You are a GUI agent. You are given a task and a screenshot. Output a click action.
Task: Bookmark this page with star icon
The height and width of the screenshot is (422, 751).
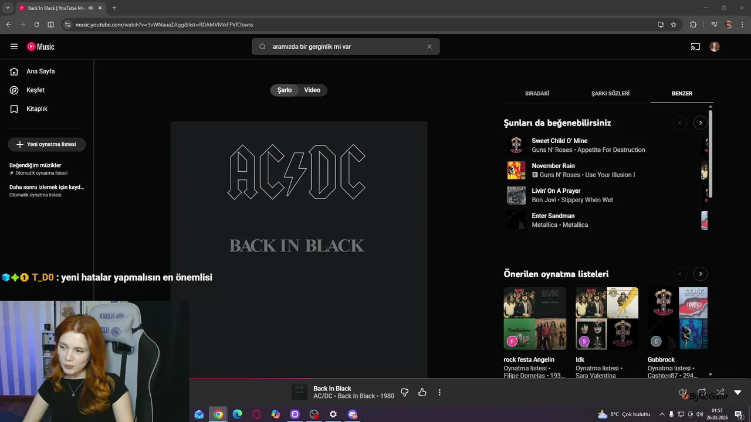point(674,25)
